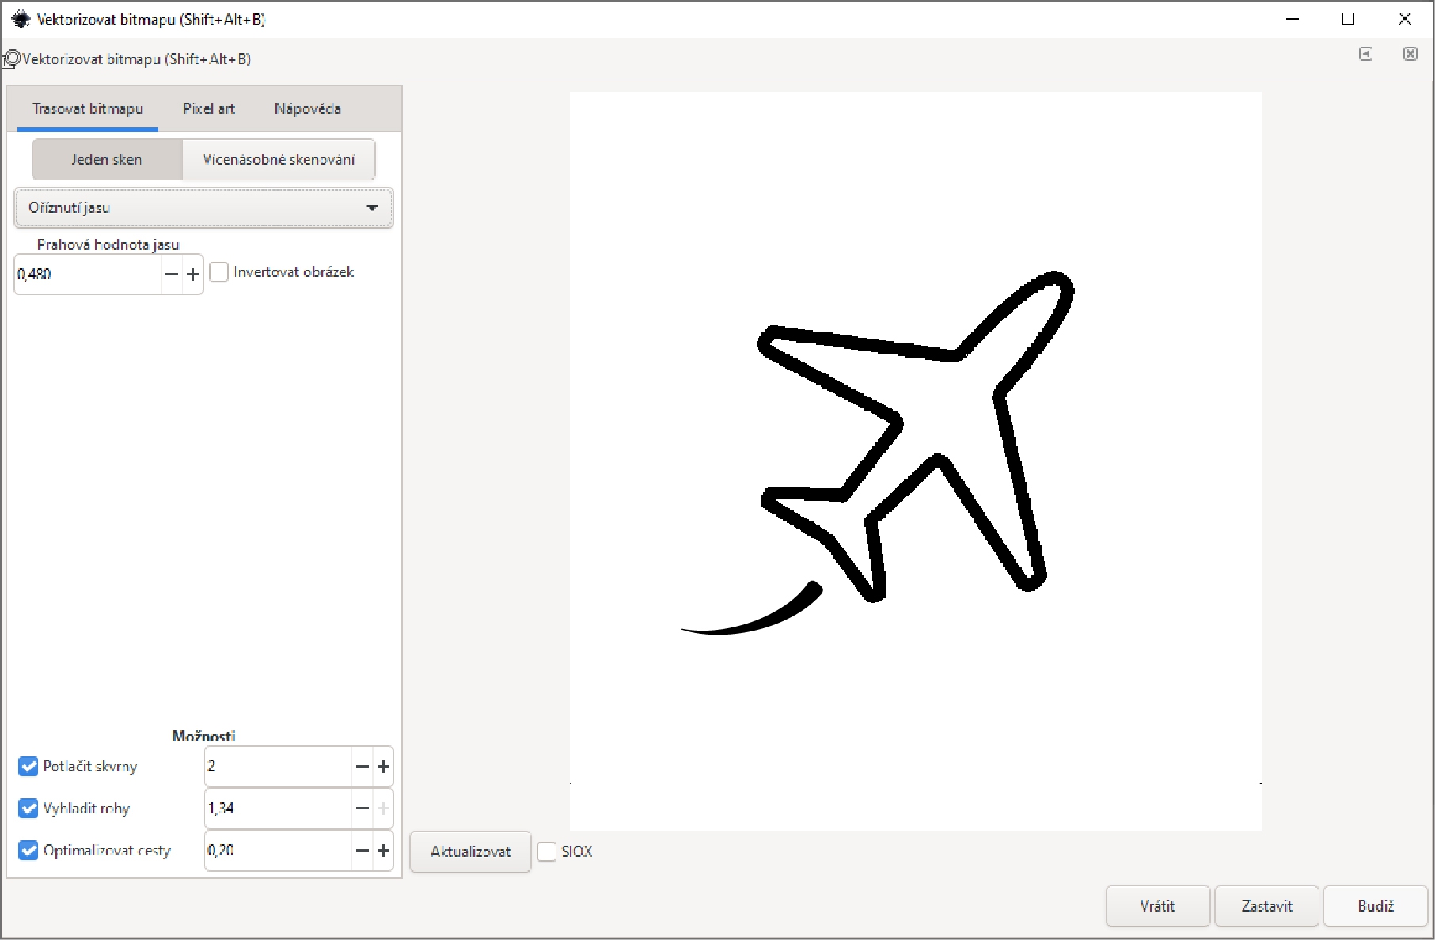Decrease the Potlačit skvrny value
This screenshot has height=940, width=1435.
363,767
